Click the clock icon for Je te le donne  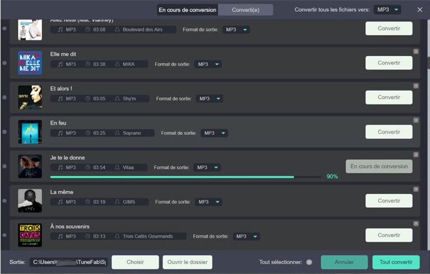[x=88, y=167]
